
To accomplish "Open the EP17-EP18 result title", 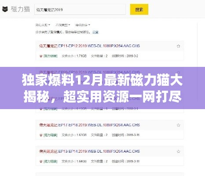I will tap(89, 125).
